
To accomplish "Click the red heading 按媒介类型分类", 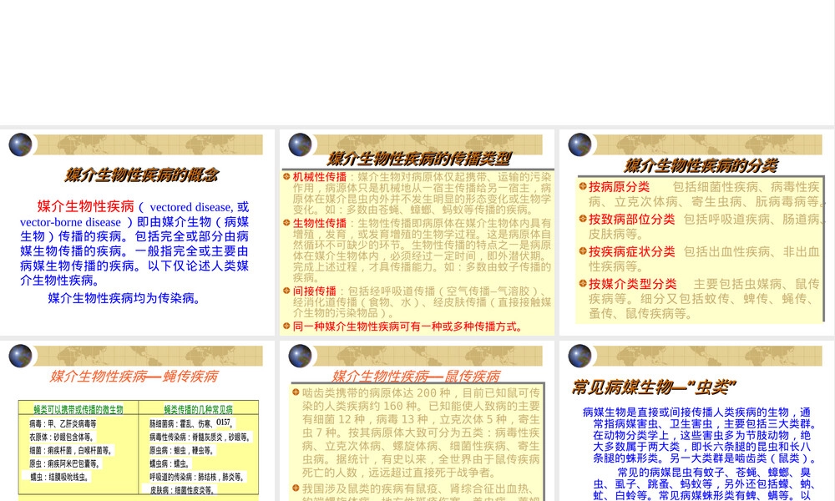I will [633, 284].
